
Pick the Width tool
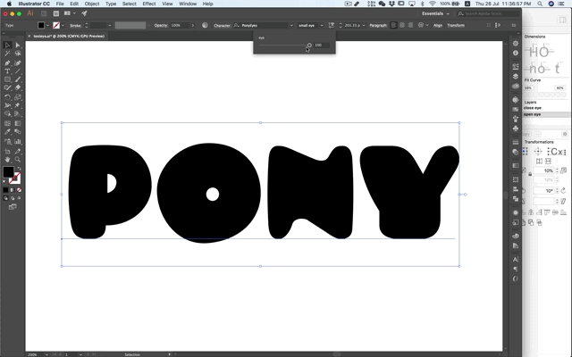(x=7, y=105)
